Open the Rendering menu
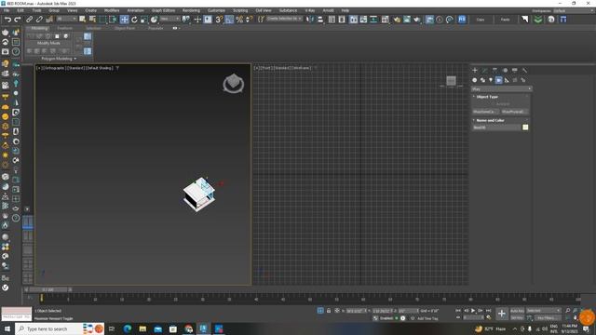 coord(191,10)
